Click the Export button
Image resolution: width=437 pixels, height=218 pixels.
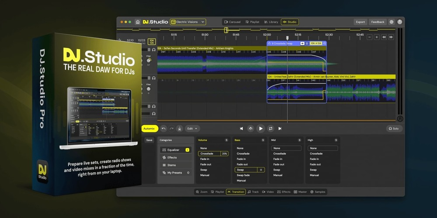click(x=360, y=22)
